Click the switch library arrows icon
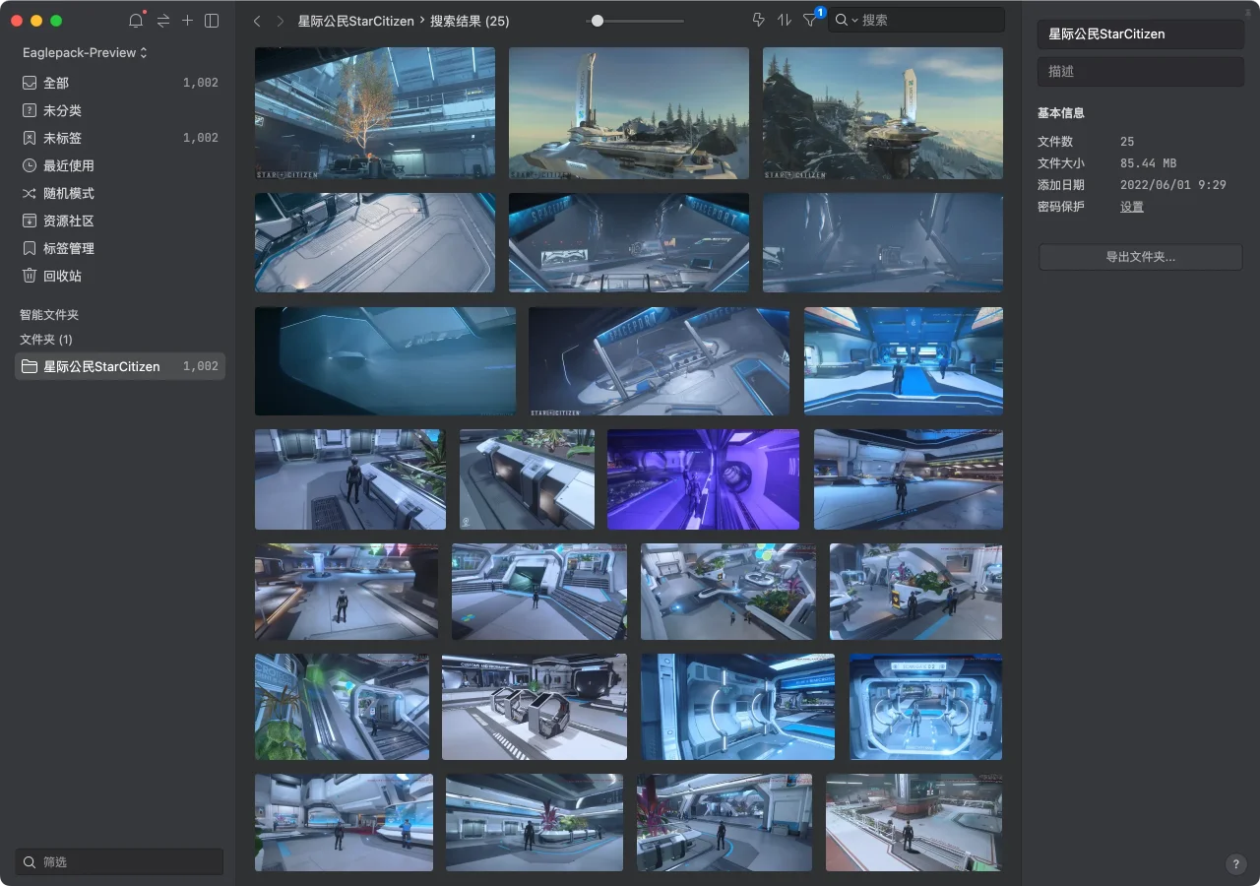1260x886 pixels. [x=163, y=21]
